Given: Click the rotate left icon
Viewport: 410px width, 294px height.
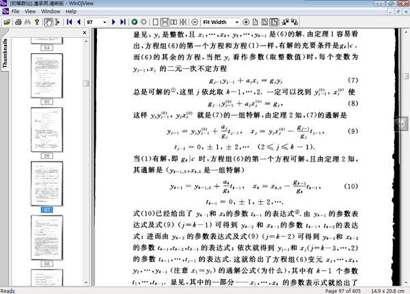Looking at the screenshot, I should point(285,23).
